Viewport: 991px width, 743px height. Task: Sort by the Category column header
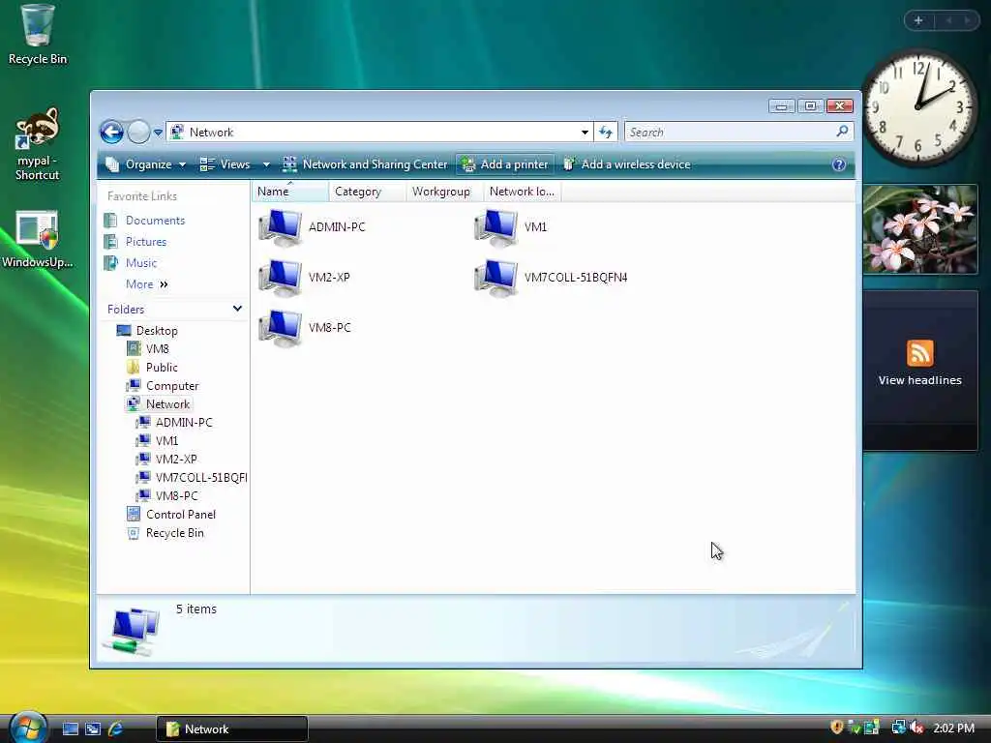coord(367,192)
